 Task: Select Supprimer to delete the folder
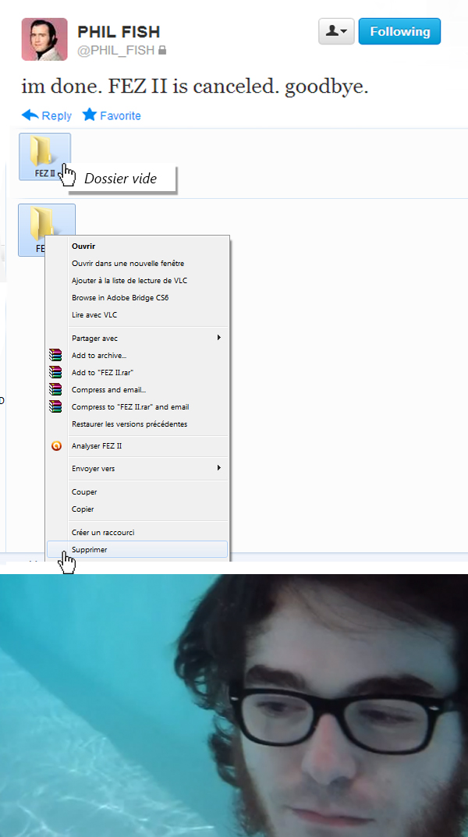pos(138,549)
